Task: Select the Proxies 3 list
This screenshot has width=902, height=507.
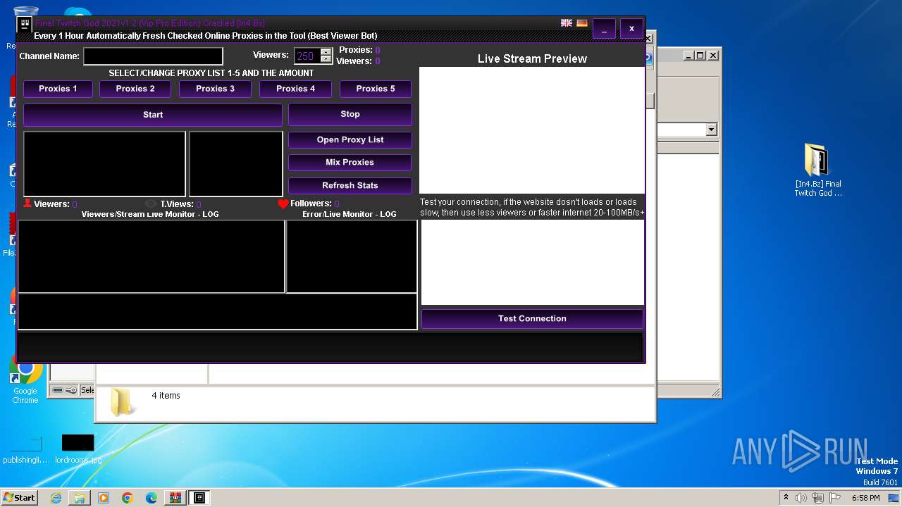Action: (x=216, y=89)
